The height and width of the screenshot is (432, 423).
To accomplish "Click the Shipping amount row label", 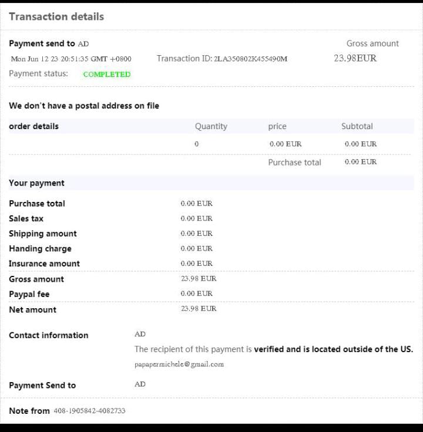I will coord(42,234).
